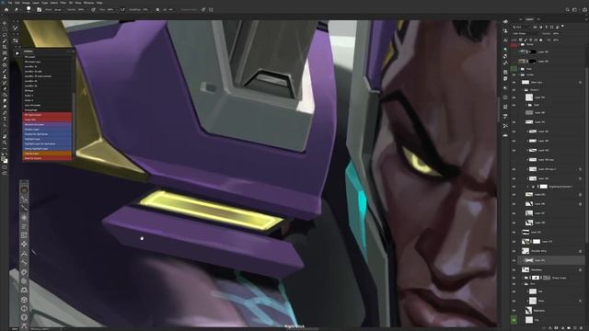
Task: Expand the green-labeled group in Layers
Action: [519, 69]
